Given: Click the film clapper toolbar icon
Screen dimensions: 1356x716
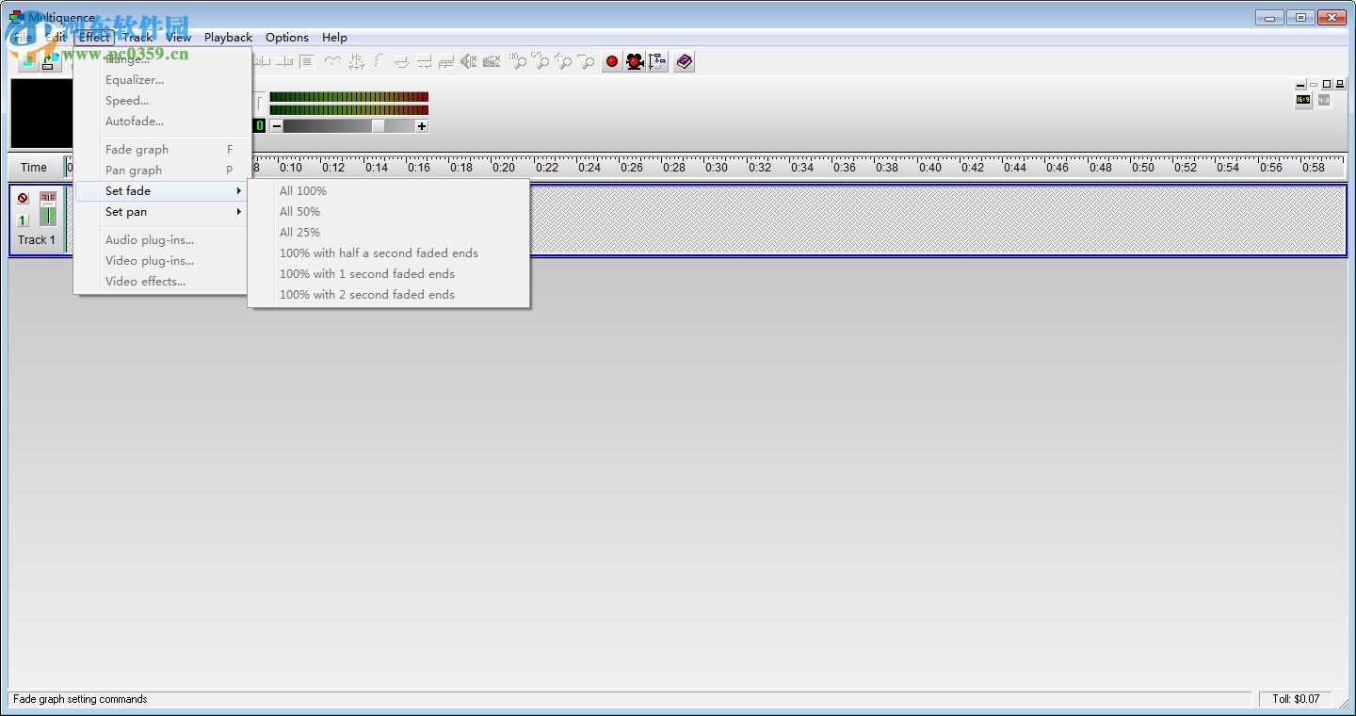Looking at the screenshot, I should tap(492, 61).
